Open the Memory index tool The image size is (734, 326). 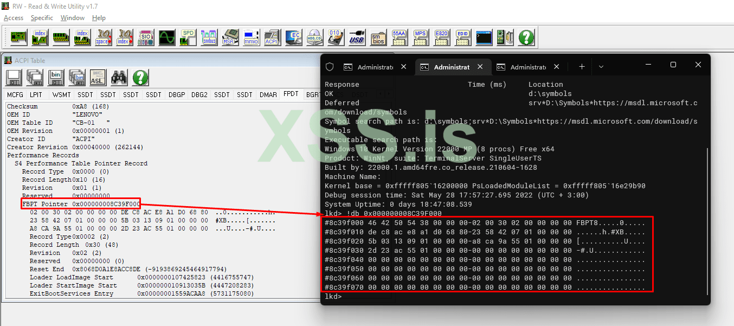[82, 37]
